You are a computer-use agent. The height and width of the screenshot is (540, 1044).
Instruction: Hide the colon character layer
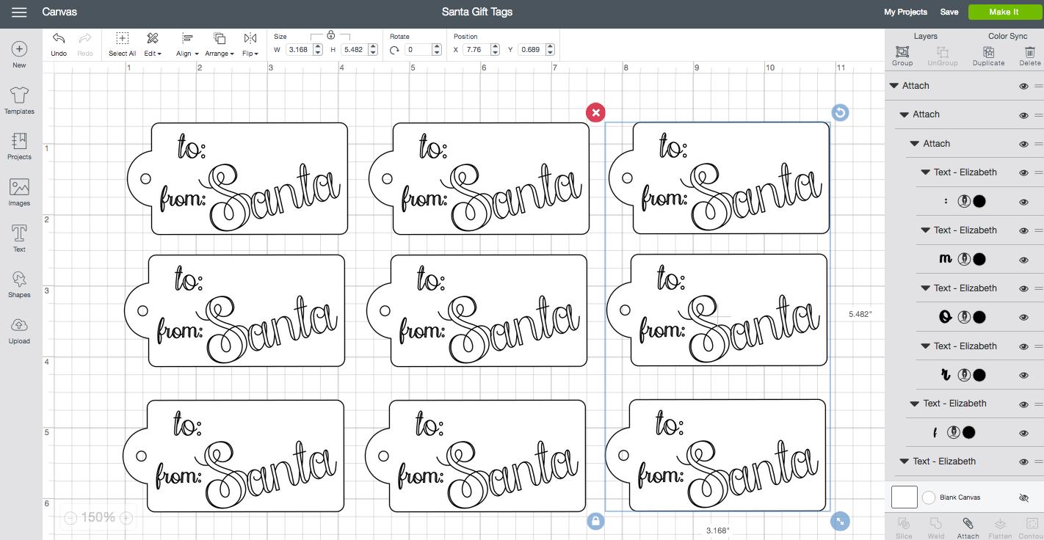coord(1023,202)
